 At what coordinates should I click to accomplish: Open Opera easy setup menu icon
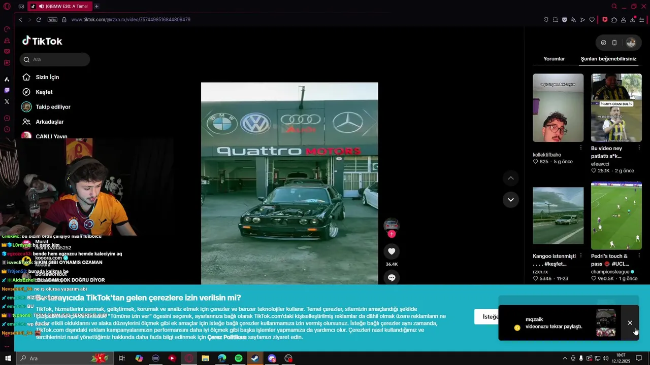click(x=642, y=20)
